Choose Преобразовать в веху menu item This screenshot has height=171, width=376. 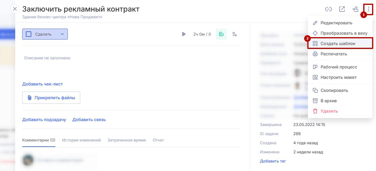[x=344, y=33]
